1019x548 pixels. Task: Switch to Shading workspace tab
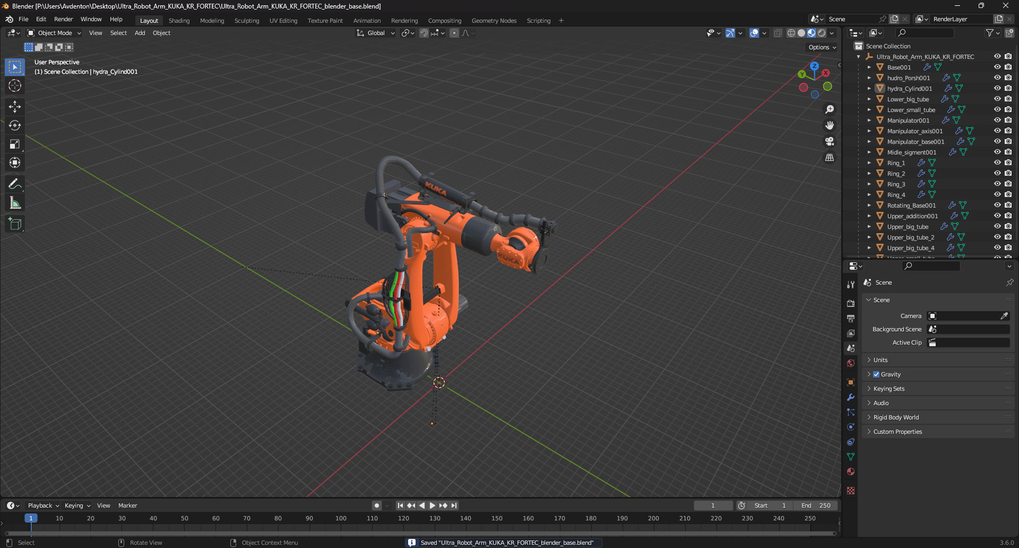[x=179, y=21]
